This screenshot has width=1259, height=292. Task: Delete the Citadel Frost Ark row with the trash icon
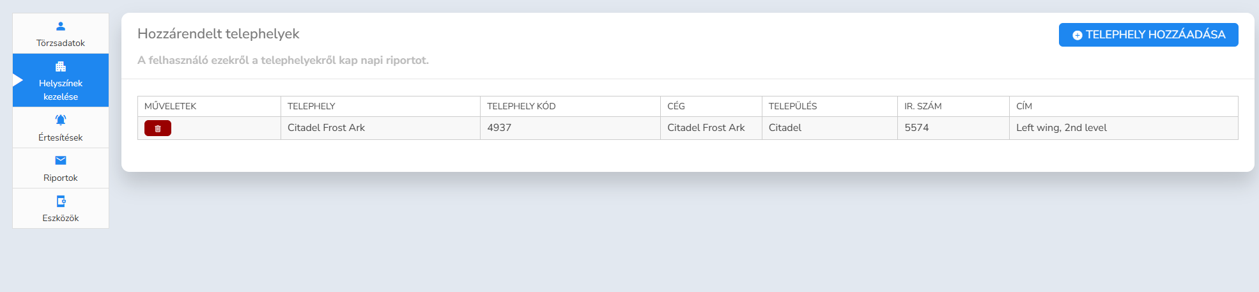[x=158, y=128]
